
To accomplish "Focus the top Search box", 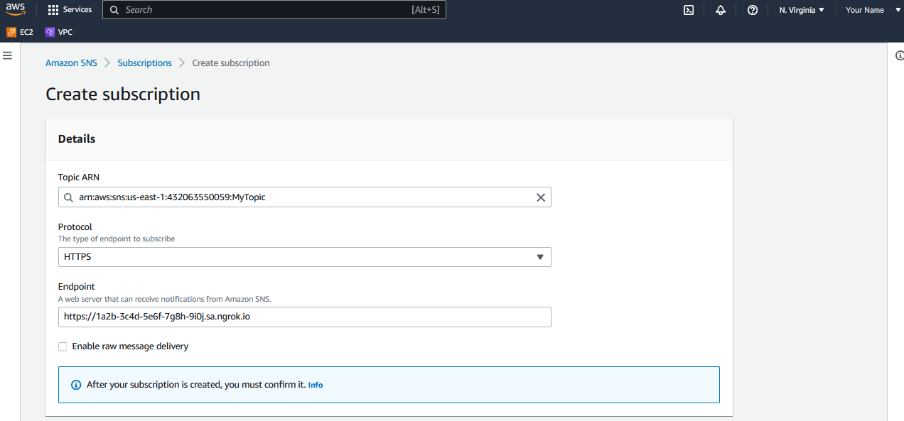I will (274, 10).
